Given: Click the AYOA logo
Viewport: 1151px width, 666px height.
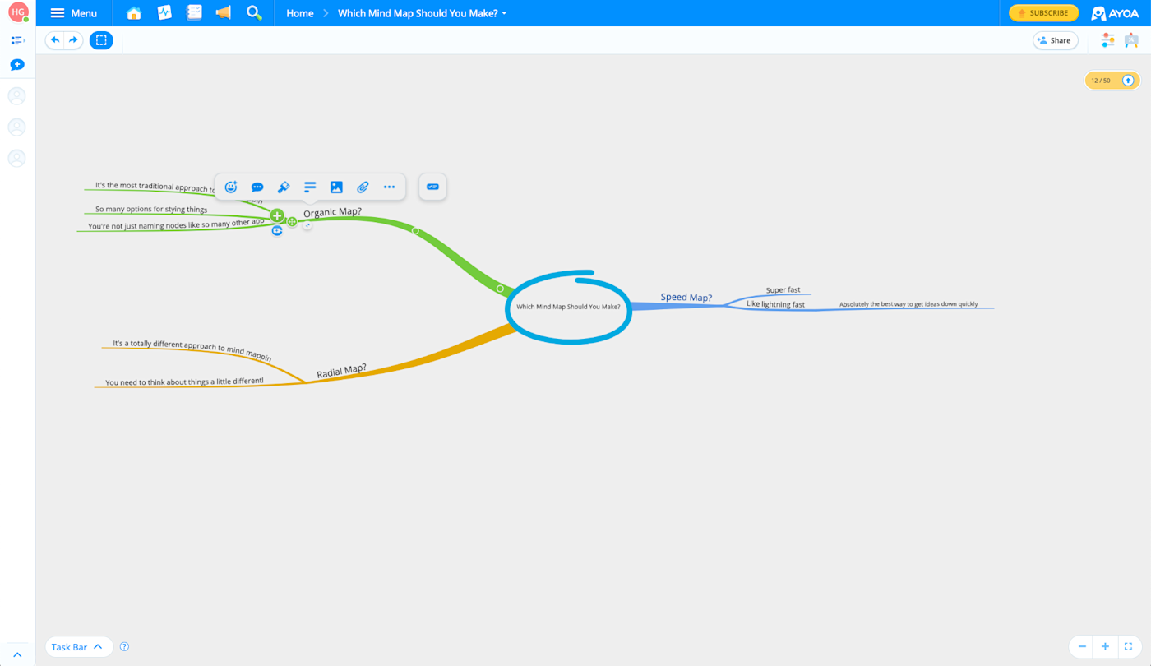Looking at the screenshot, I should click(x=1116, y=13).
